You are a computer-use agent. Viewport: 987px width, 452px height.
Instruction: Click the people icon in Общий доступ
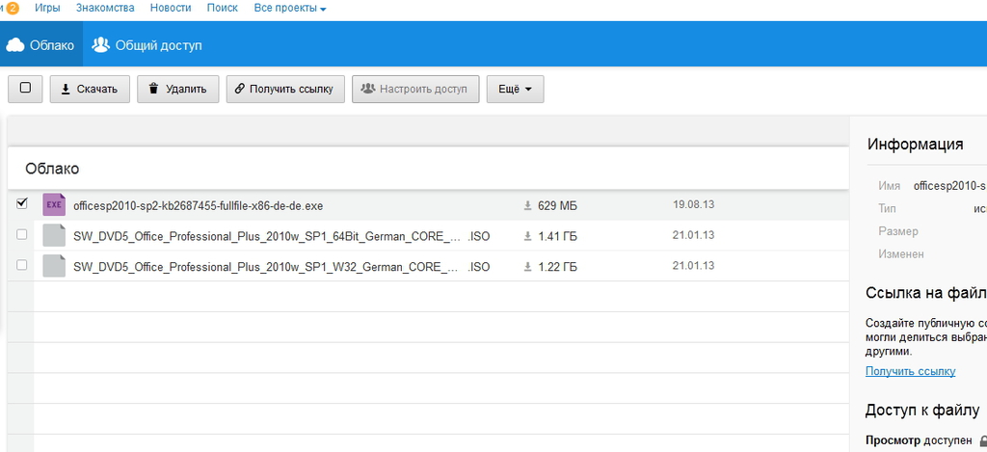(x=100, y=44)
